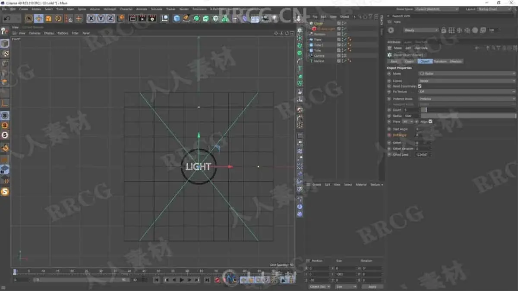
Task: Click the lock icon in Redshift RenderView
Action: point(444,30)
